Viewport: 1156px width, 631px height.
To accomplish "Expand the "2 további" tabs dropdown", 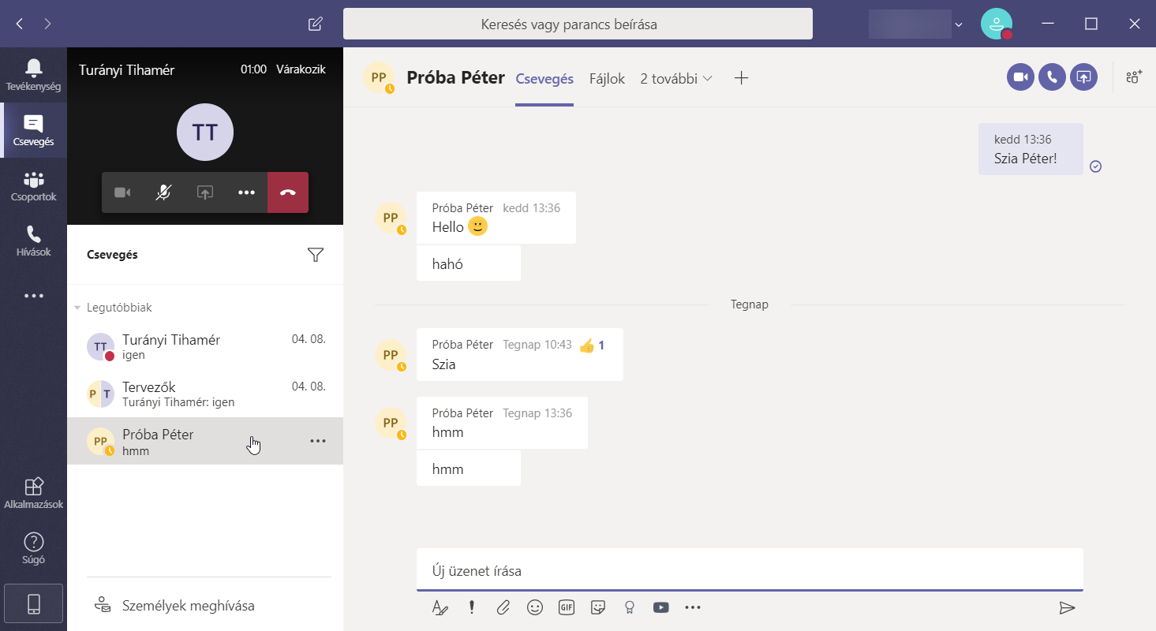I will click(676, 79).
